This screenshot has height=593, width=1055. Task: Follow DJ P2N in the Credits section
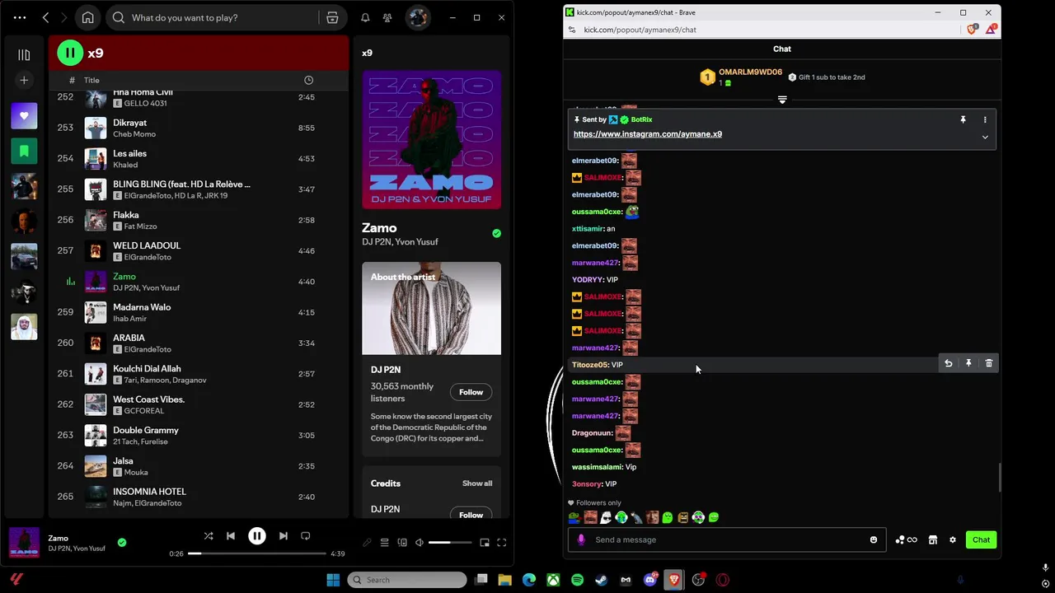(471, 515)
